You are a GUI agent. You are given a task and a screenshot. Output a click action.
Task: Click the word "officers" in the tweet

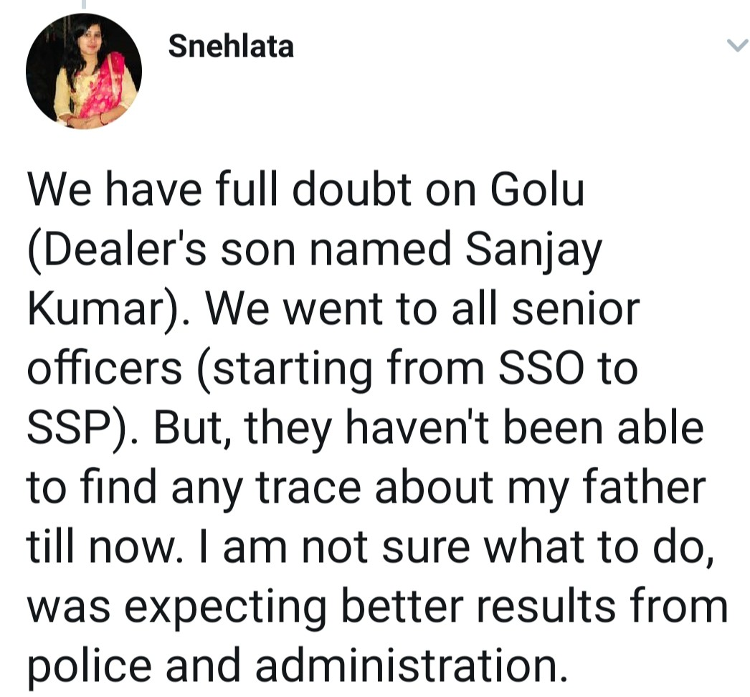pos(105,369)
